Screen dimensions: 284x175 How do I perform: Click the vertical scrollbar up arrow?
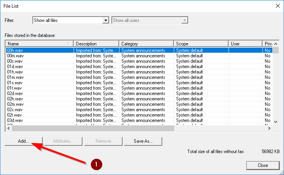coord(276,44)
